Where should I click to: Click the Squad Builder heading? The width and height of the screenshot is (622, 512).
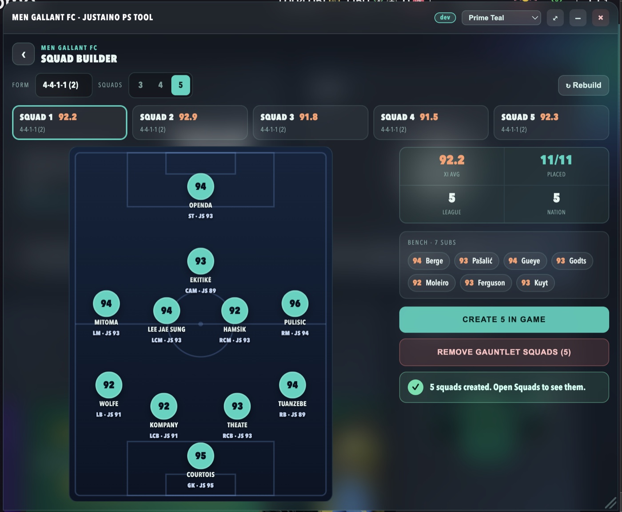(x=79, y=59)
